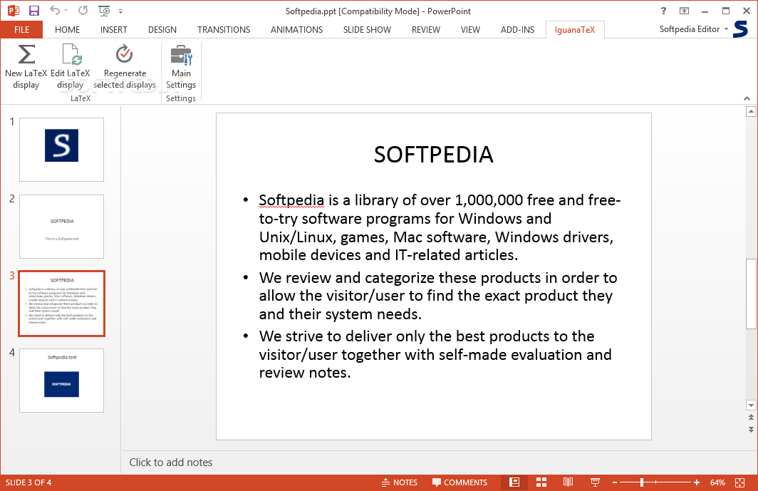The image size is (758, 491).
Task: Toggle the COMMENTS pane button
Action: pos(460,482)
